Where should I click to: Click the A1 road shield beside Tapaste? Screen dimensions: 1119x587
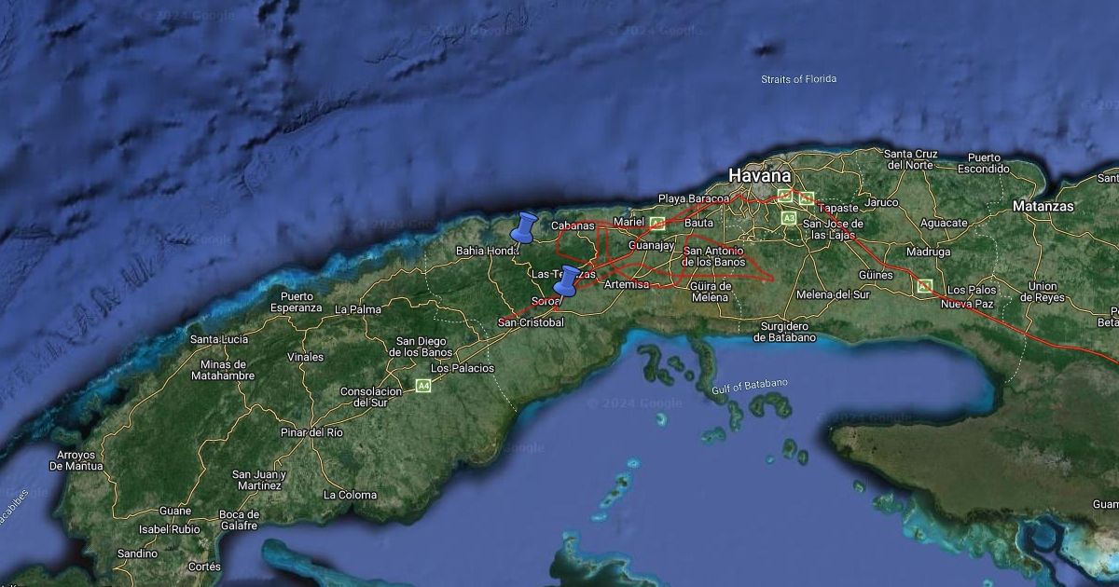(807, 198)
